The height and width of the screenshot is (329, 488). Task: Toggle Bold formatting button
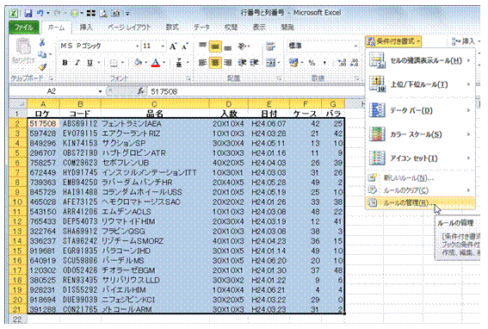pyautogui.click(x=65, y=63)
